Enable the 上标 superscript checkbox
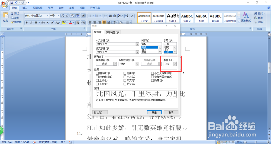 97,80
